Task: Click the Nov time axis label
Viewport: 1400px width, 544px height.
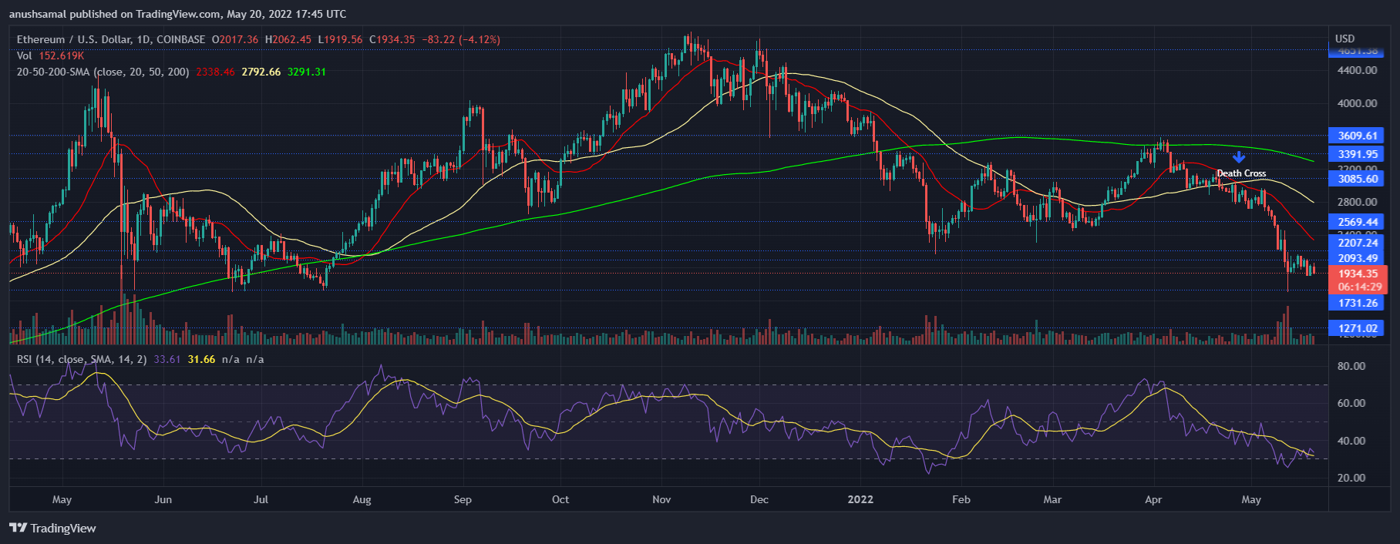Action: point(661,499)
